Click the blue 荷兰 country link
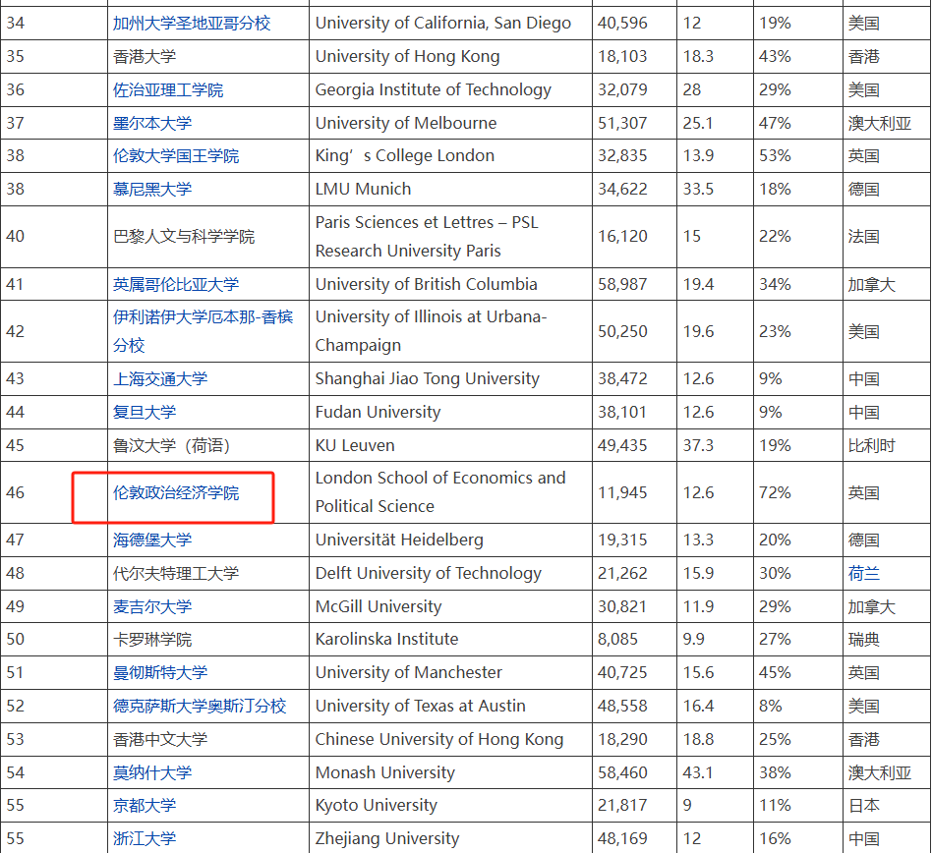The width and height of the screenshot is (932, 853). tap(864, 573)
